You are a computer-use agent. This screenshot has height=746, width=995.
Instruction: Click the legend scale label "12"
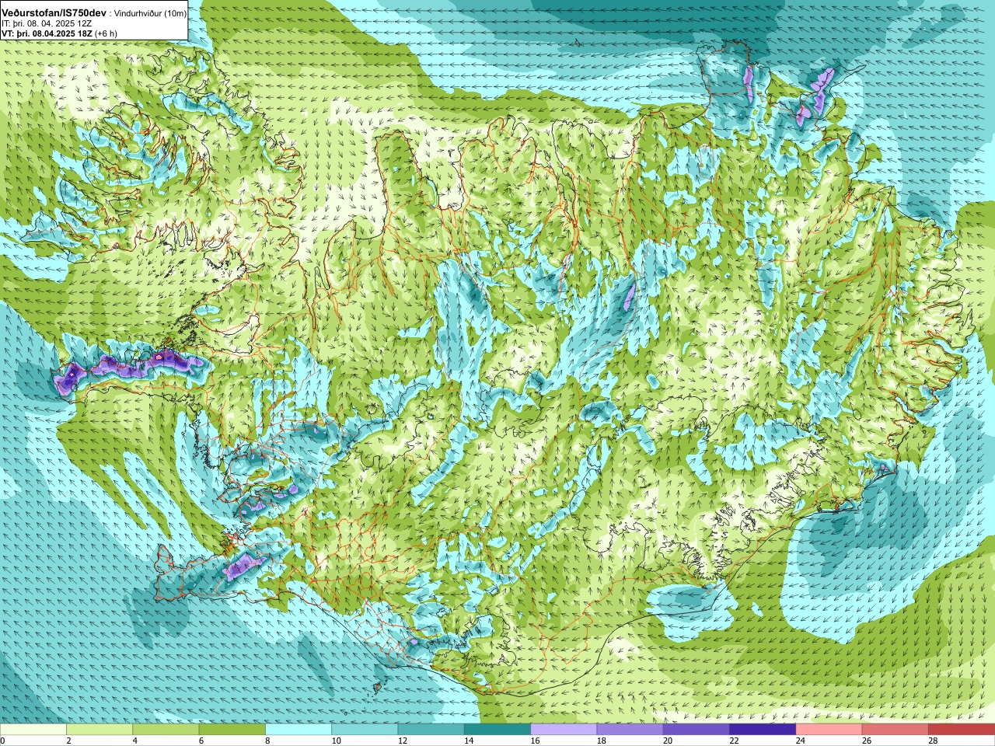pyautogui.click(x=403, y=741)
